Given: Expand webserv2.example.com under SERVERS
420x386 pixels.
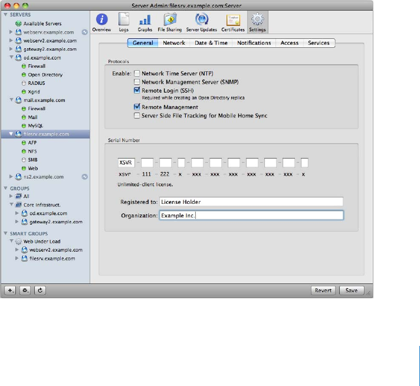Looking at the screenshot, I should [11, 41].
